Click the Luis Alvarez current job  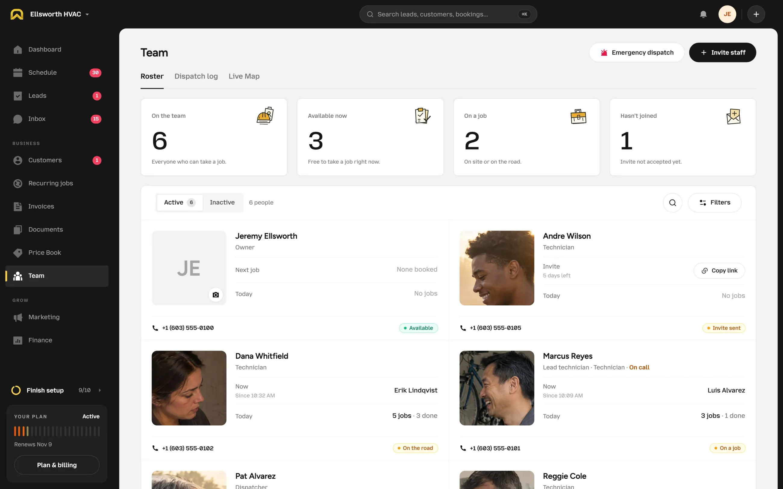click(726, 390)
